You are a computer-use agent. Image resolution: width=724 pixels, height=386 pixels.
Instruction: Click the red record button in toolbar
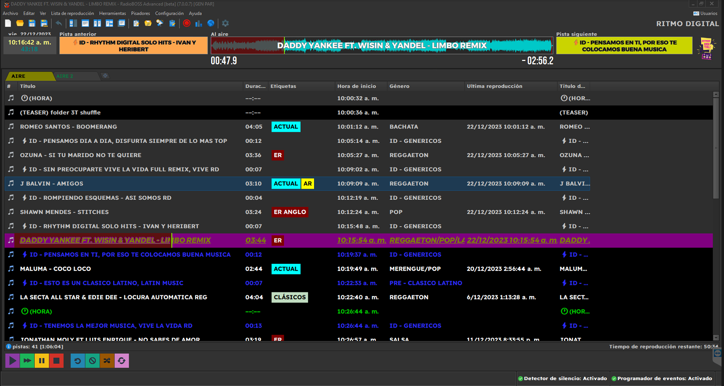click(x=187, y=23)
